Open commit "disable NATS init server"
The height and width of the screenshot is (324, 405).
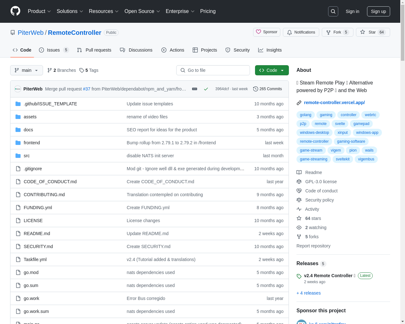point(150,156)
